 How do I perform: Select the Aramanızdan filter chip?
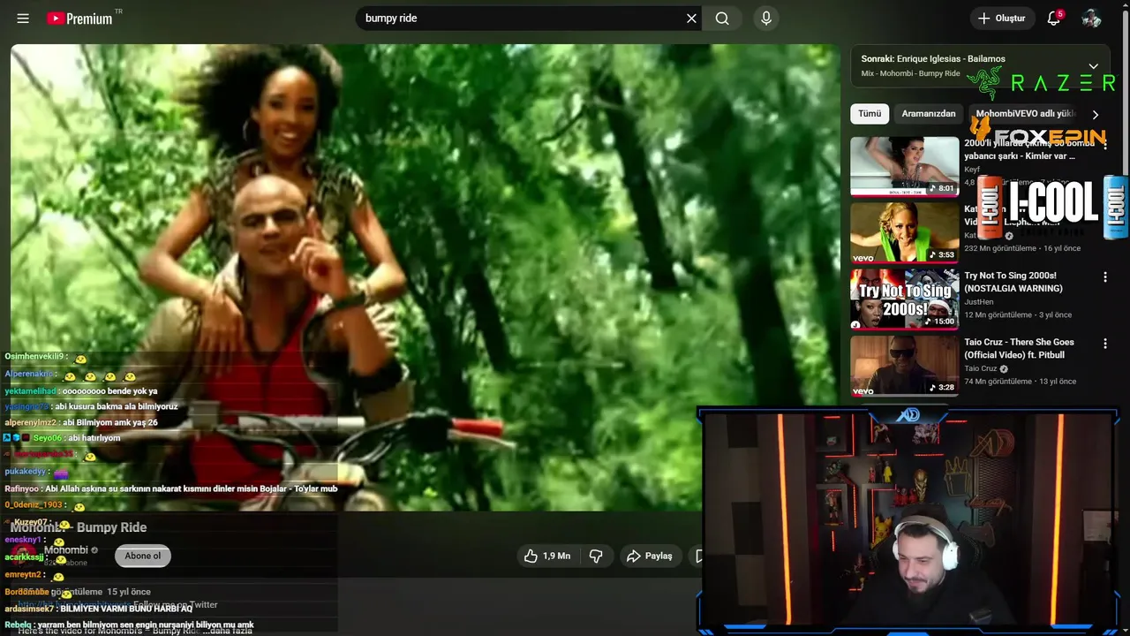click(929, 114)
